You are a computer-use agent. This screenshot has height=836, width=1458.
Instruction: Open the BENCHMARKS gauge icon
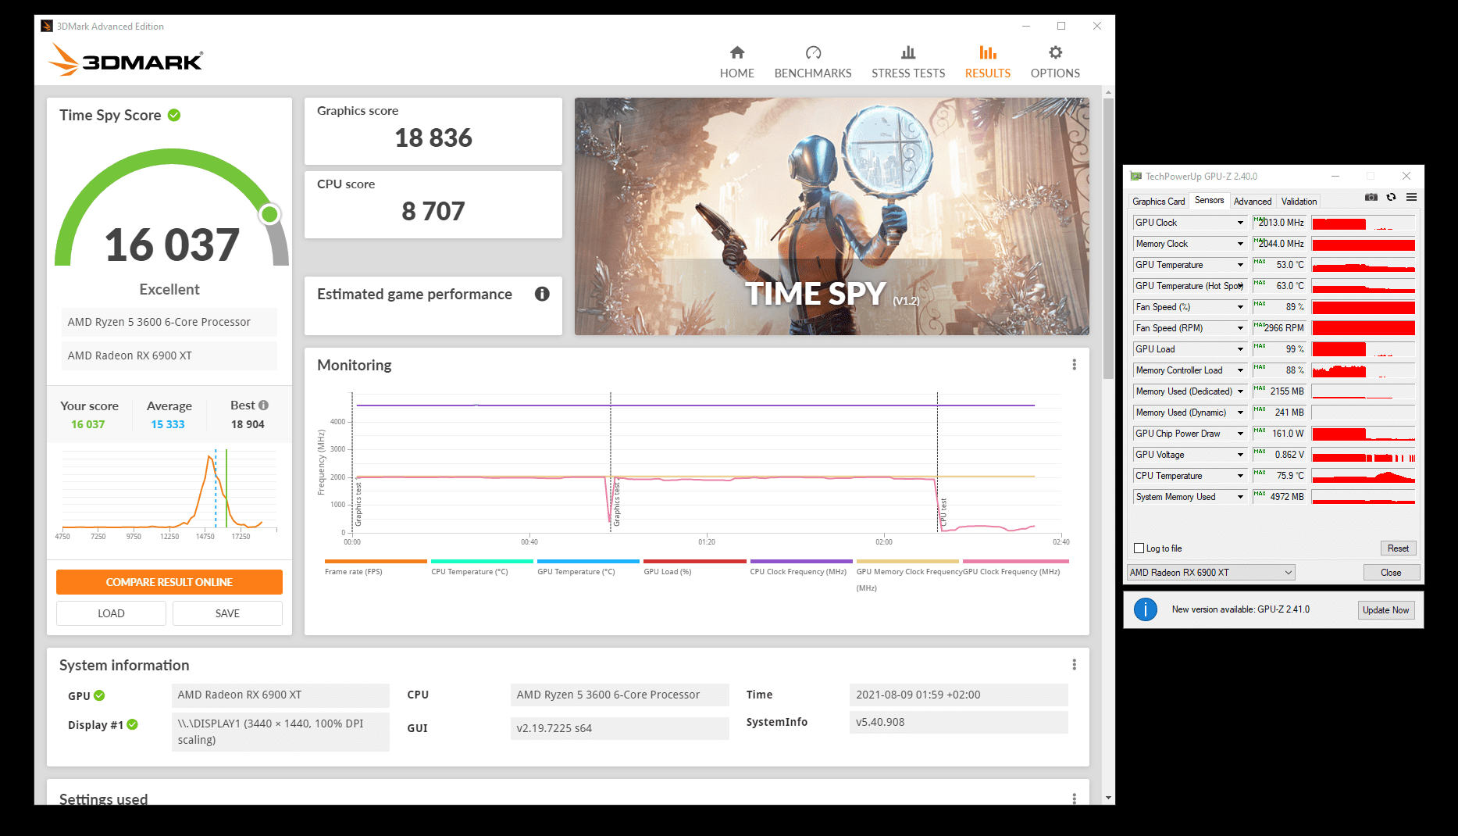(813, 52)
